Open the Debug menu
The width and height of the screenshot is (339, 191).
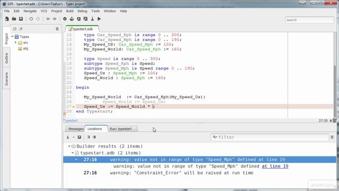(83, 11)
